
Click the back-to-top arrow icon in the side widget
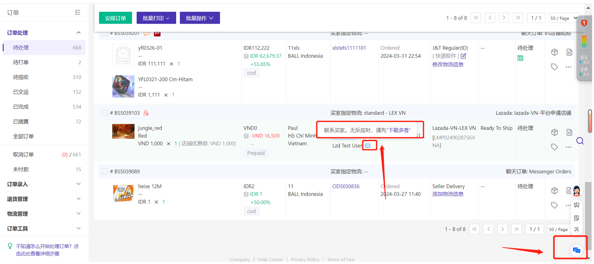[577, 229]
